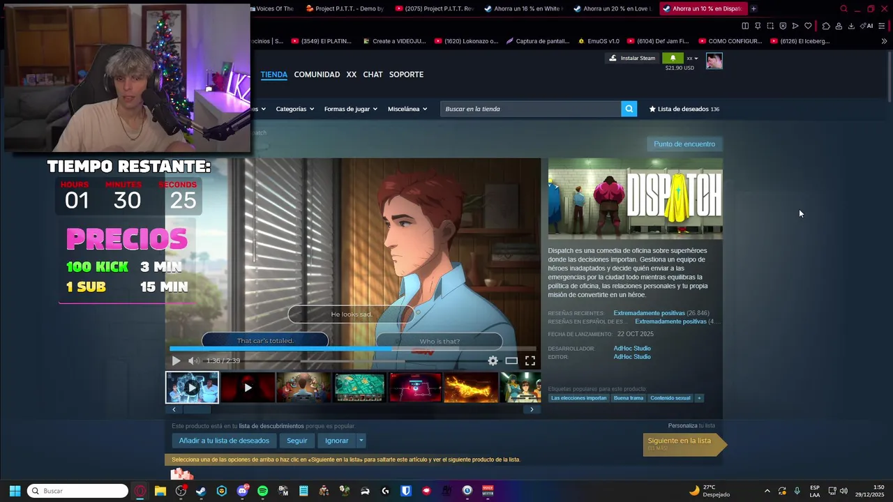The width and height of the screenshot is (893, 502).
Task: Open Steam from the taskbar
Action: (x=201, y=491)
